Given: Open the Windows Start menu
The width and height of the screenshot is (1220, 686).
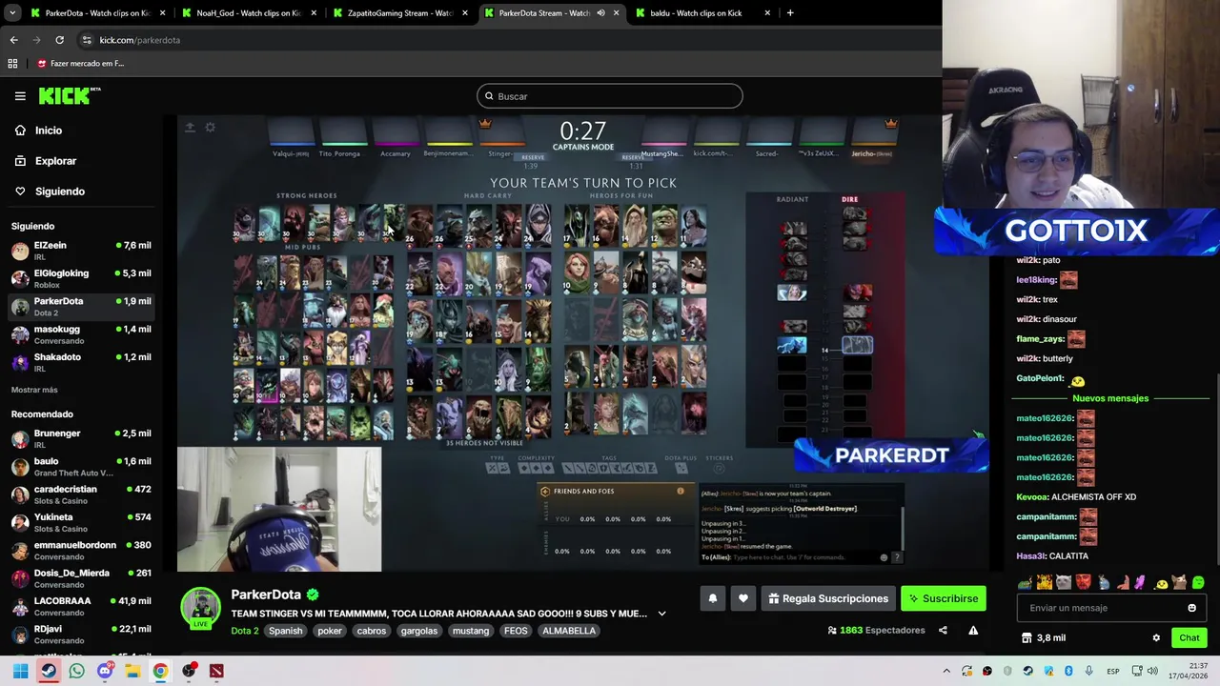Looking at the screenshot, I should [x=20, y=671].
